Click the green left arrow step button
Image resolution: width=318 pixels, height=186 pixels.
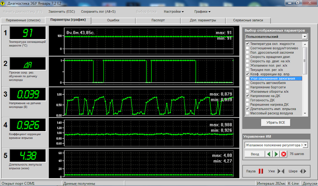point(269,154)
